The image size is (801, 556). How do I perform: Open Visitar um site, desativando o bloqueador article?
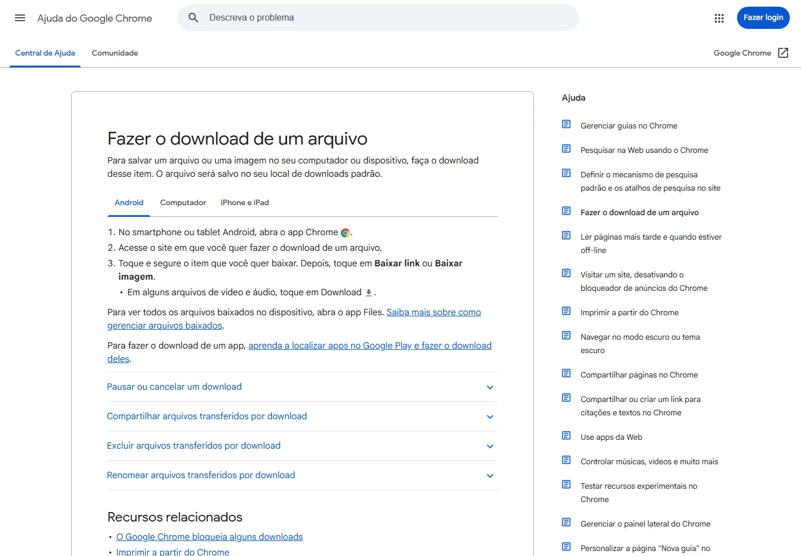click(644, 281)
